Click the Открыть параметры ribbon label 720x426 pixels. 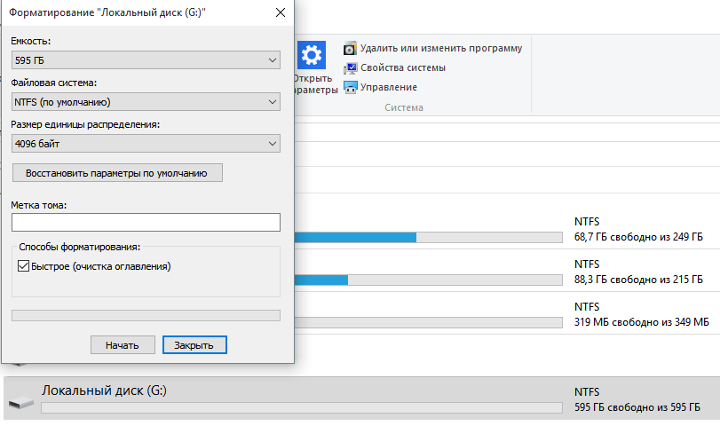click(316, 83)
